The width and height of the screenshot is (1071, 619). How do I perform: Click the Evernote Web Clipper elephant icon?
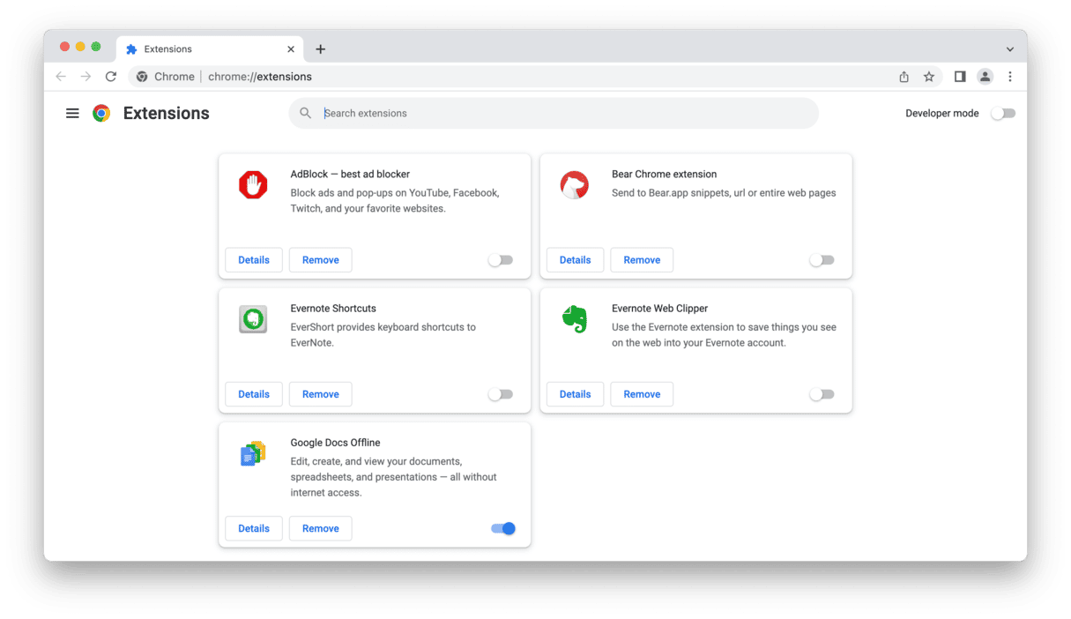click(x=575, y=319)
